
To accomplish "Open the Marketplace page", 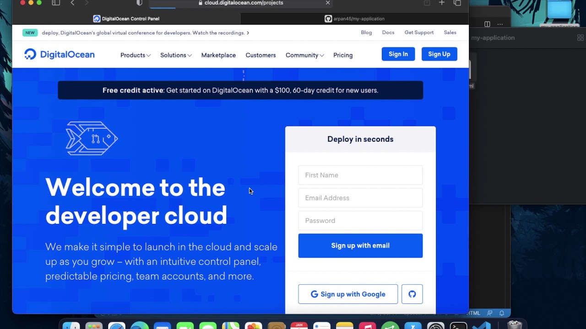I will (x=218, y=55).
